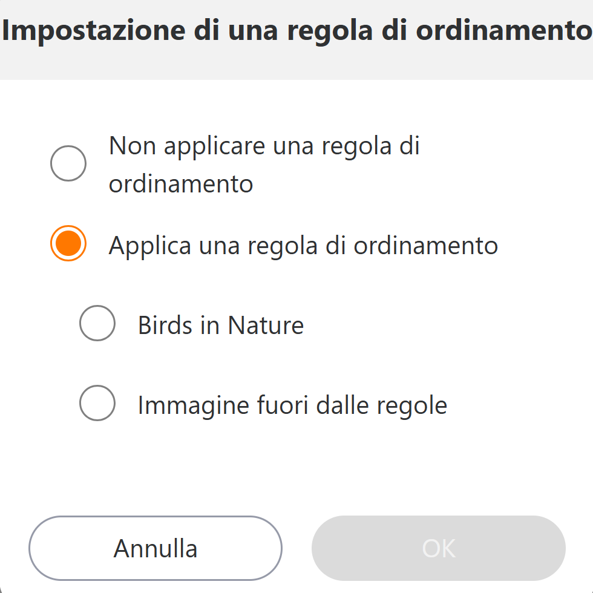Cancel the sorting rule dialog
593x593 pixels.
coord(156,548)
